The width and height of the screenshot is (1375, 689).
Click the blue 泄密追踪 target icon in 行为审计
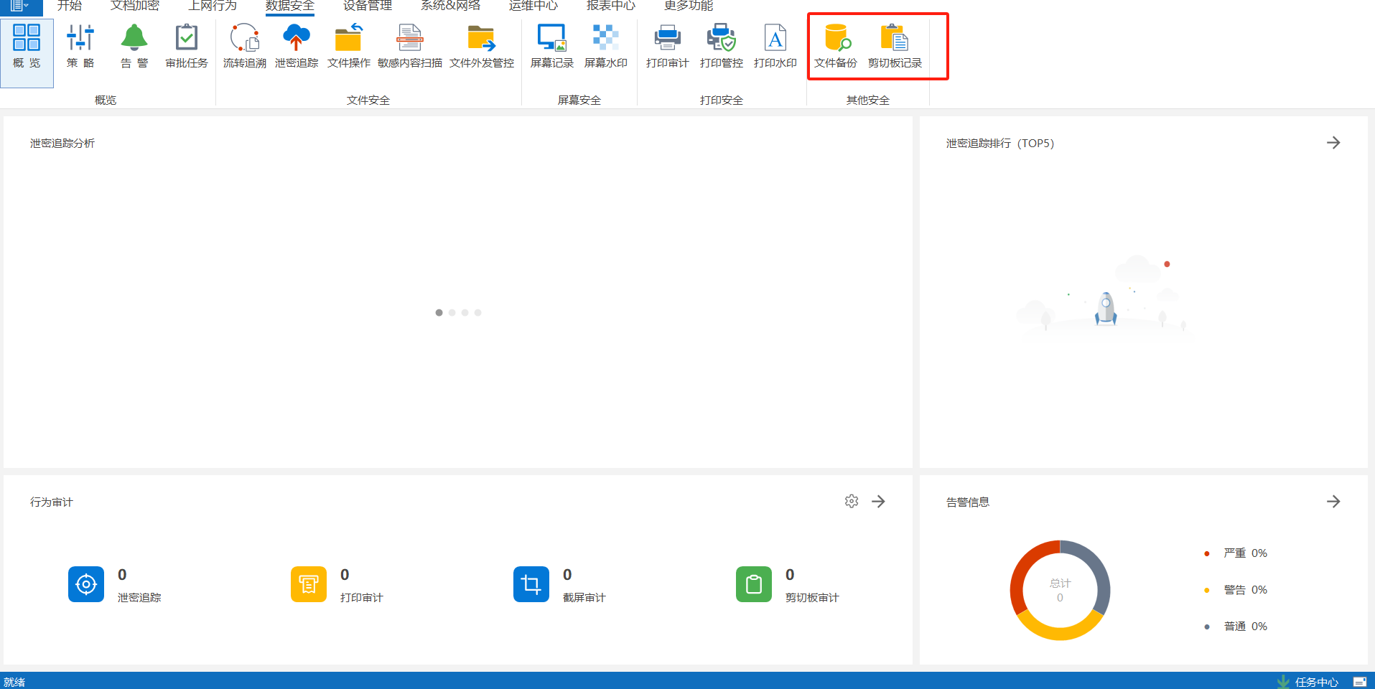[86, 584]
